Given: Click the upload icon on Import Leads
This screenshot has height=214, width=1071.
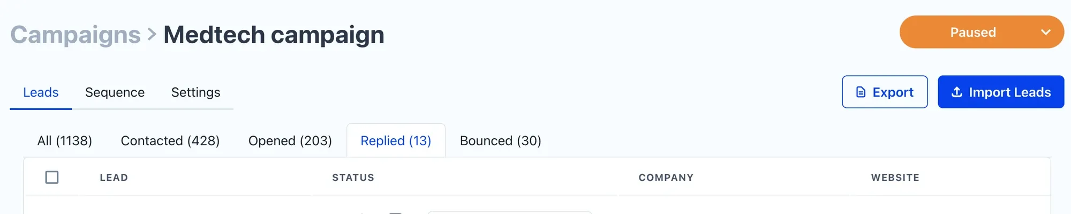Looking at the screenshot, I should 956,92.
